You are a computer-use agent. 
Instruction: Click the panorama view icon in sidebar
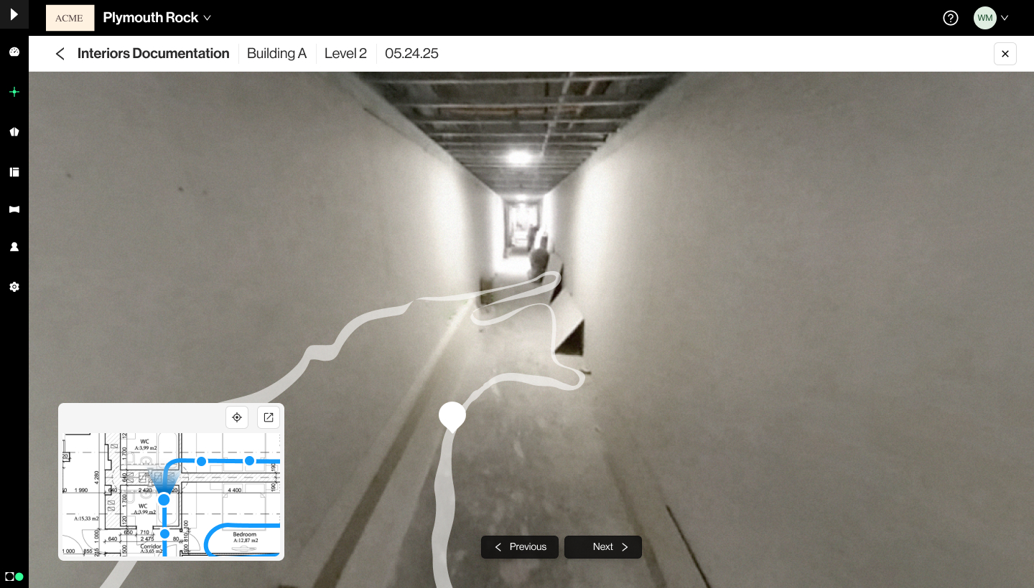point(14,209)
